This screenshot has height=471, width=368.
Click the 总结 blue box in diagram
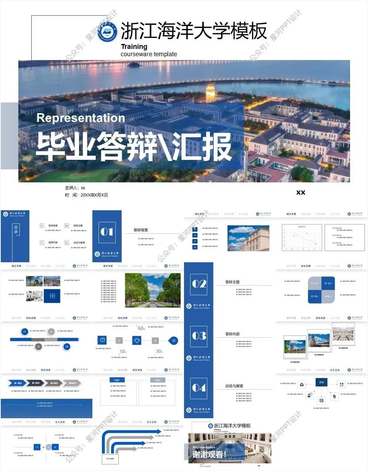(x=321, y=382)
